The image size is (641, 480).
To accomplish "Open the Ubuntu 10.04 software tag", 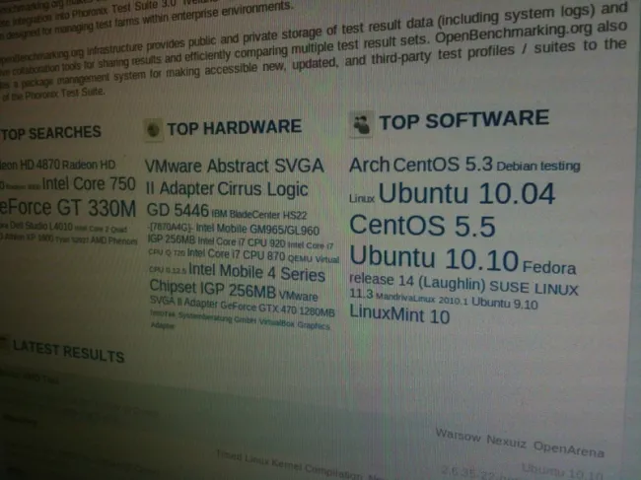I will pyautogui.click(x=466, y=193).
